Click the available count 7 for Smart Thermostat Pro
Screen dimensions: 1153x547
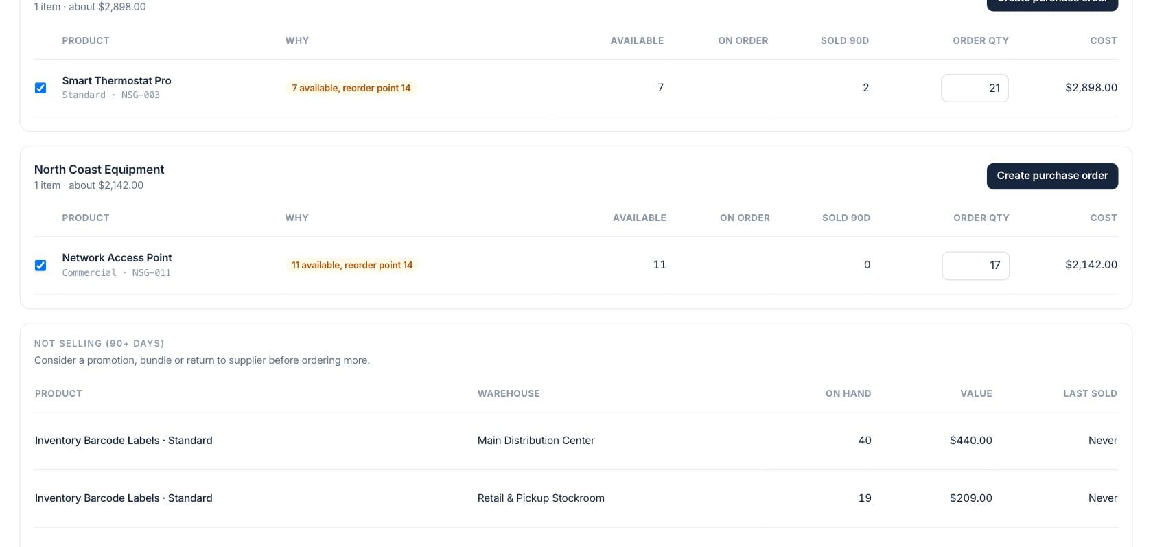[x=660, y=87]
